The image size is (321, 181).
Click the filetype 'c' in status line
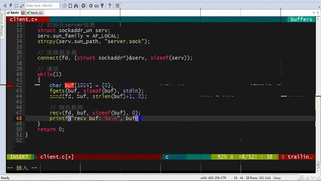click(x=167, y=157)
